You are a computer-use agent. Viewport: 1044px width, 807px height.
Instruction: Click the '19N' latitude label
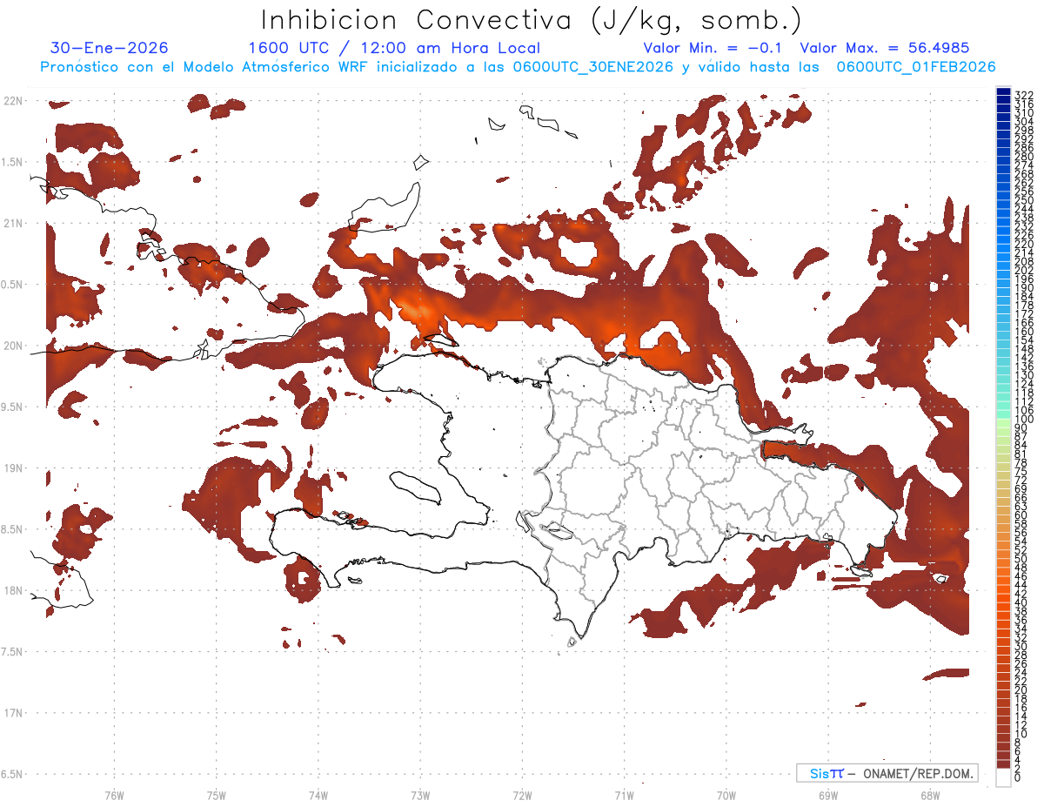(12, 468)
